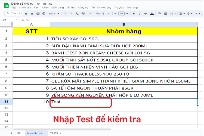Open the all sheets list
The width and height of the screenshot is (204, 136).
click(x=19, y=133)
